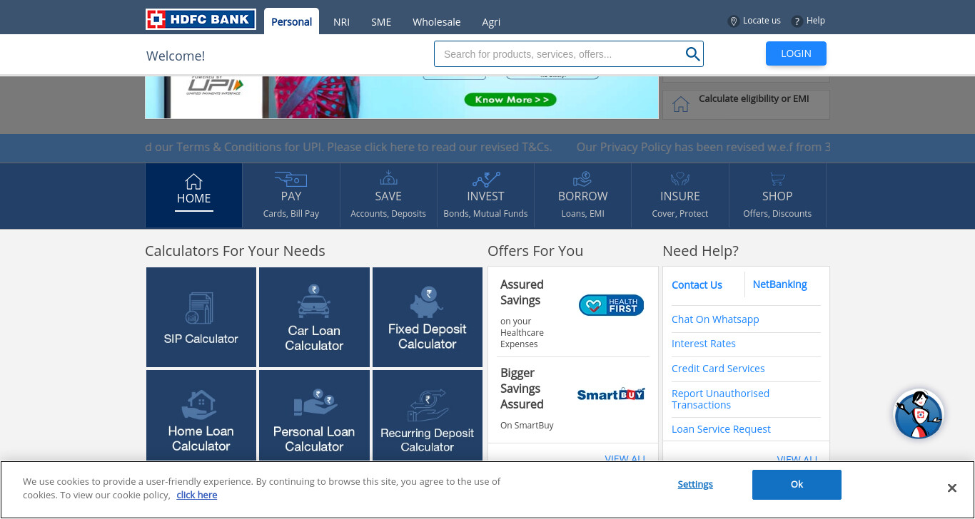The height and width of the screenshot is (519, 975).
Task: Select the Personal tab
Action: 291,21
